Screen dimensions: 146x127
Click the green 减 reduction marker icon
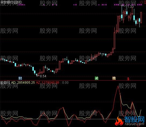click(96, 78)
